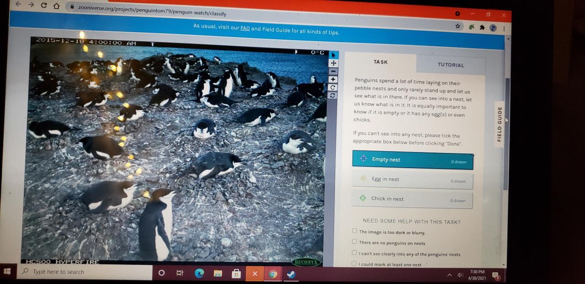
Task: Open the Chrome three-dot menu
Action: (504, 28)
